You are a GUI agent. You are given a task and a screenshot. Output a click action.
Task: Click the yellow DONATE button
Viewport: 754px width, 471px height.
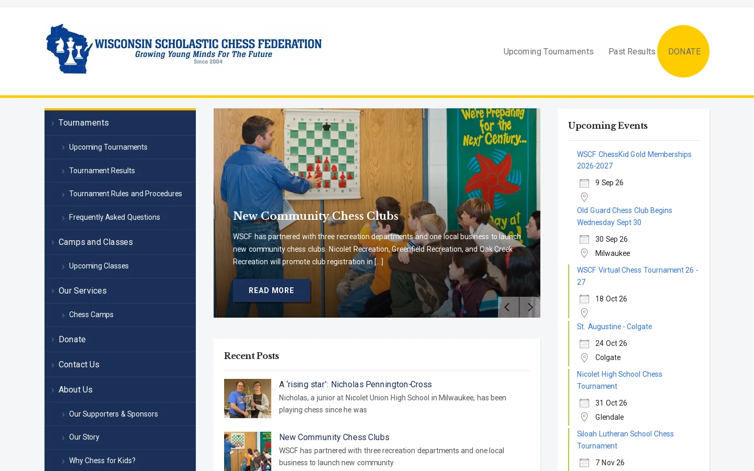click(x=683, y=51)
